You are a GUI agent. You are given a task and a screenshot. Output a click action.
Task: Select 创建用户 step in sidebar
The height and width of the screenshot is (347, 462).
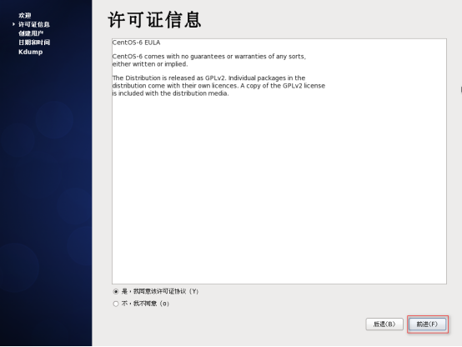point(31,33)
